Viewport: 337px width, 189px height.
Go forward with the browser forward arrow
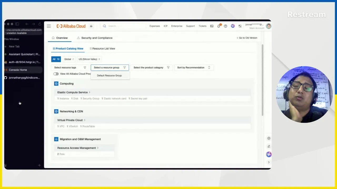[x=33, y=24]
